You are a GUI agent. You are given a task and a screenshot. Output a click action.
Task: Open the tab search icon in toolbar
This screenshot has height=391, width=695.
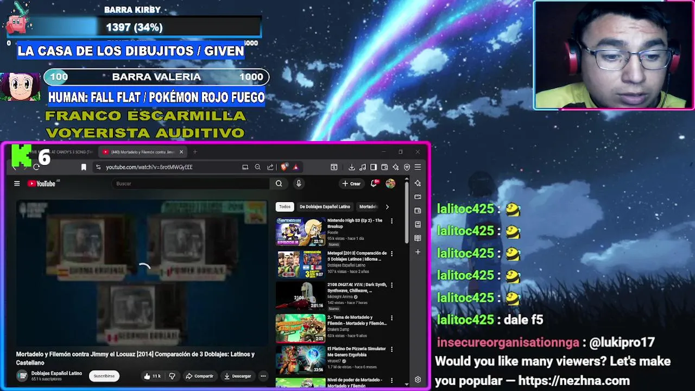(334, 167)
